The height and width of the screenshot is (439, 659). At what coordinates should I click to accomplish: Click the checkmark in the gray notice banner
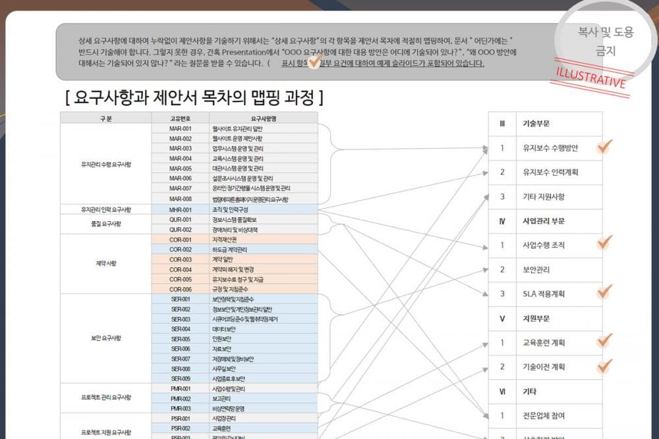click(x=315, y=61)
